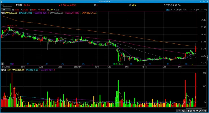Click the stock name 宏佳騰

click(x=19, y=5)
